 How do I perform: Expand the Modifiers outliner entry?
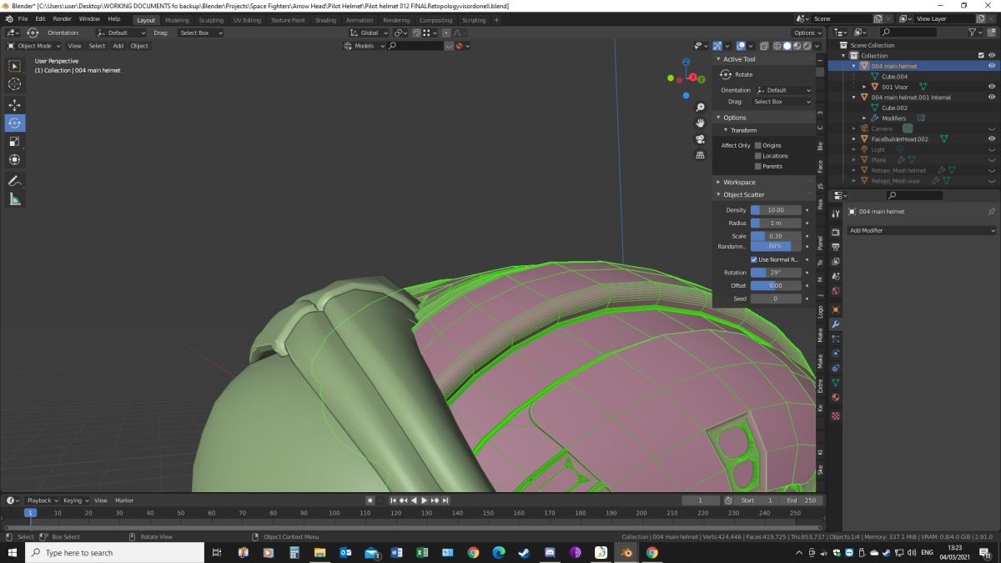(864, 118)
